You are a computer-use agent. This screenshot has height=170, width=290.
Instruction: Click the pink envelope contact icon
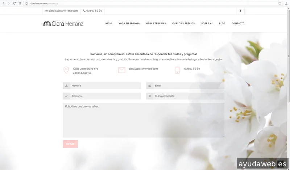(122, 70)
